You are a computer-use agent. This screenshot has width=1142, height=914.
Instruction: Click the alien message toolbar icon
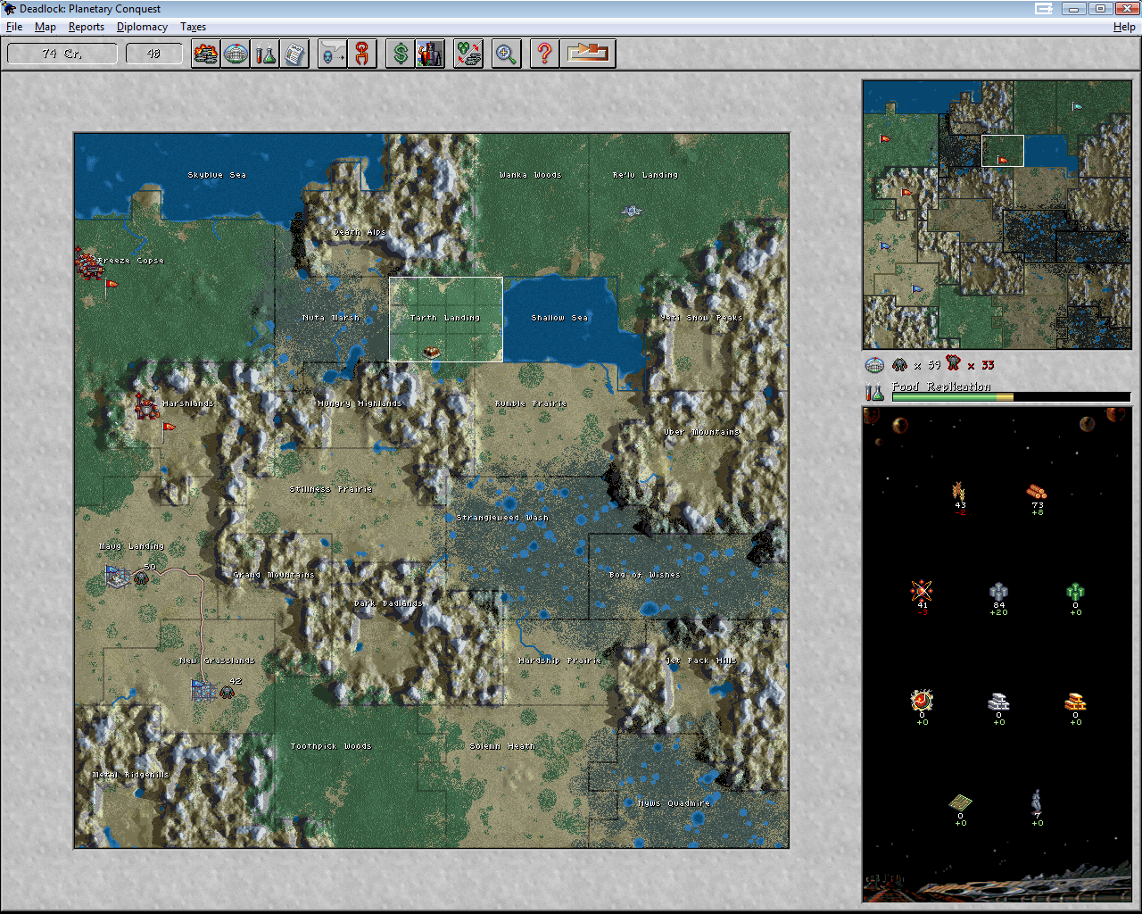click(x=332, y=54)
